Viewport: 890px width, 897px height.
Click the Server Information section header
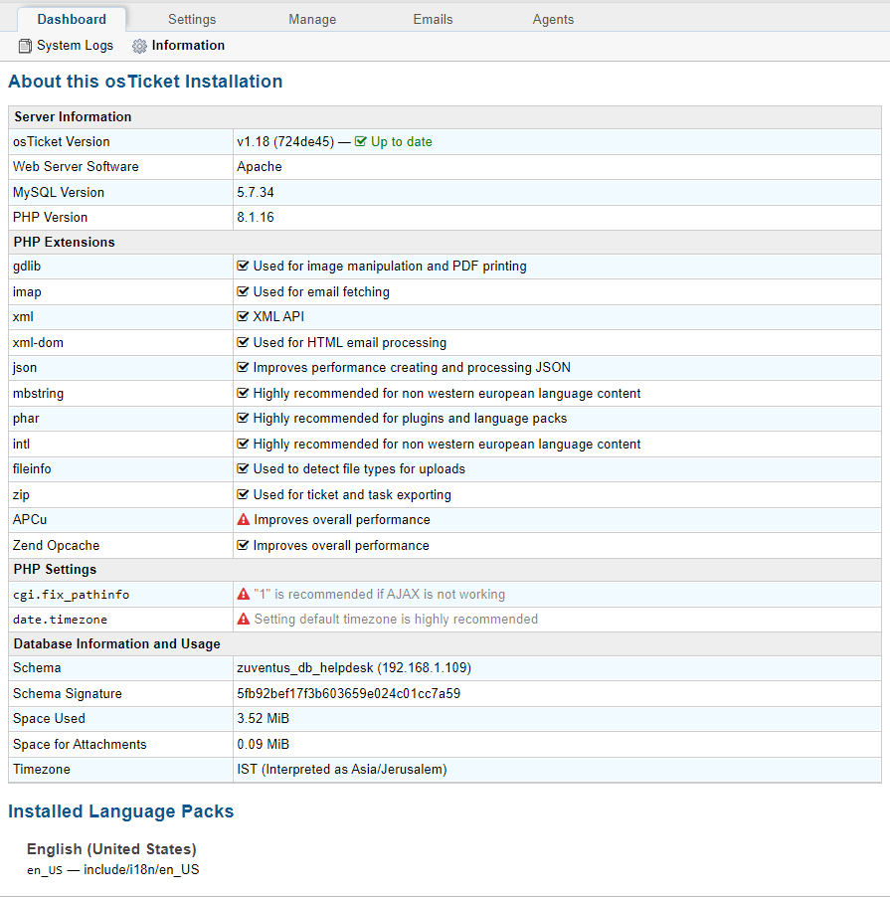[73, 116]
